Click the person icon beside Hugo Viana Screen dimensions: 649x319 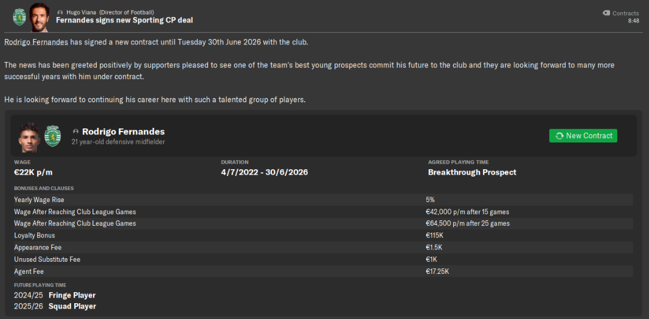click(x=60, y=13)
